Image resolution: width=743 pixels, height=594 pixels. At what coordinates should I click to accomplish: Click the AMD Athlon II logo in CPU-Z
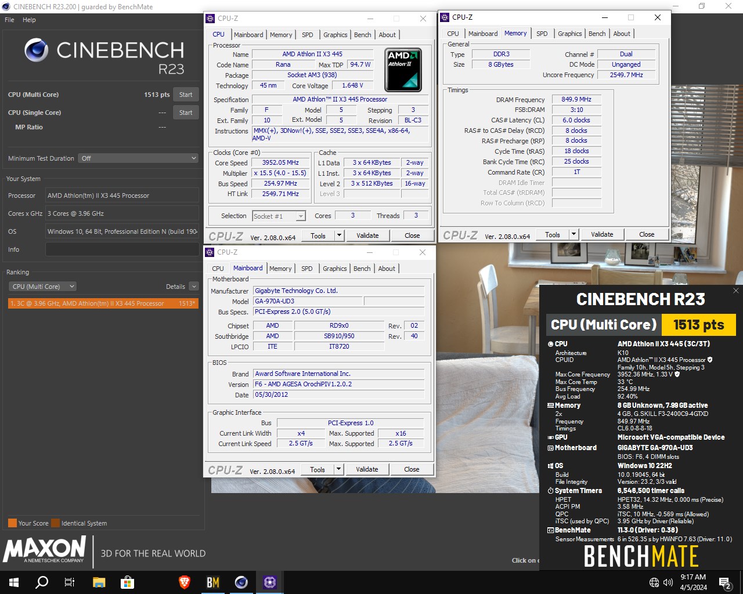[x=403, y=70]
